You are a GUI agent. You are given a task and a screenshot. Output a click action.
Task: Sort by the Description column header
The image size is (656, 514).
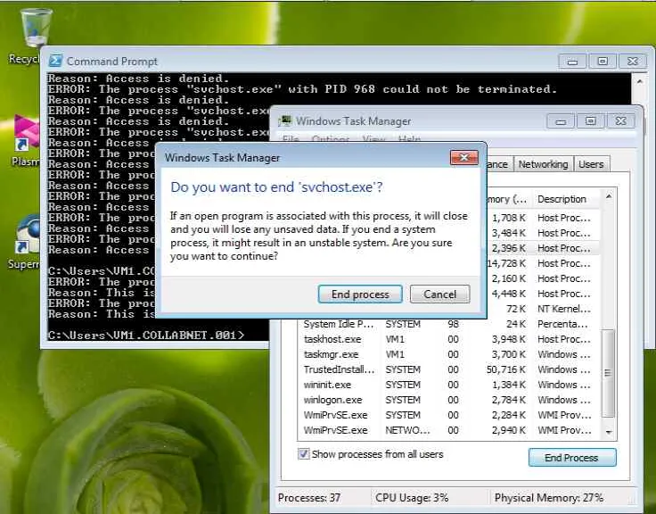[567, 199]
